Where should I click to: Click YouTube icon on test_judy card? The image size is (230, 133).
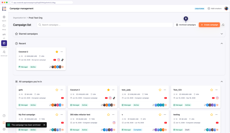[x=166, y=98]
